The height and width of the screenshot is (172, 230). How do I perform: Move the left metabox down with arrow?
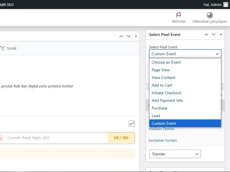[x=129, y=36]
